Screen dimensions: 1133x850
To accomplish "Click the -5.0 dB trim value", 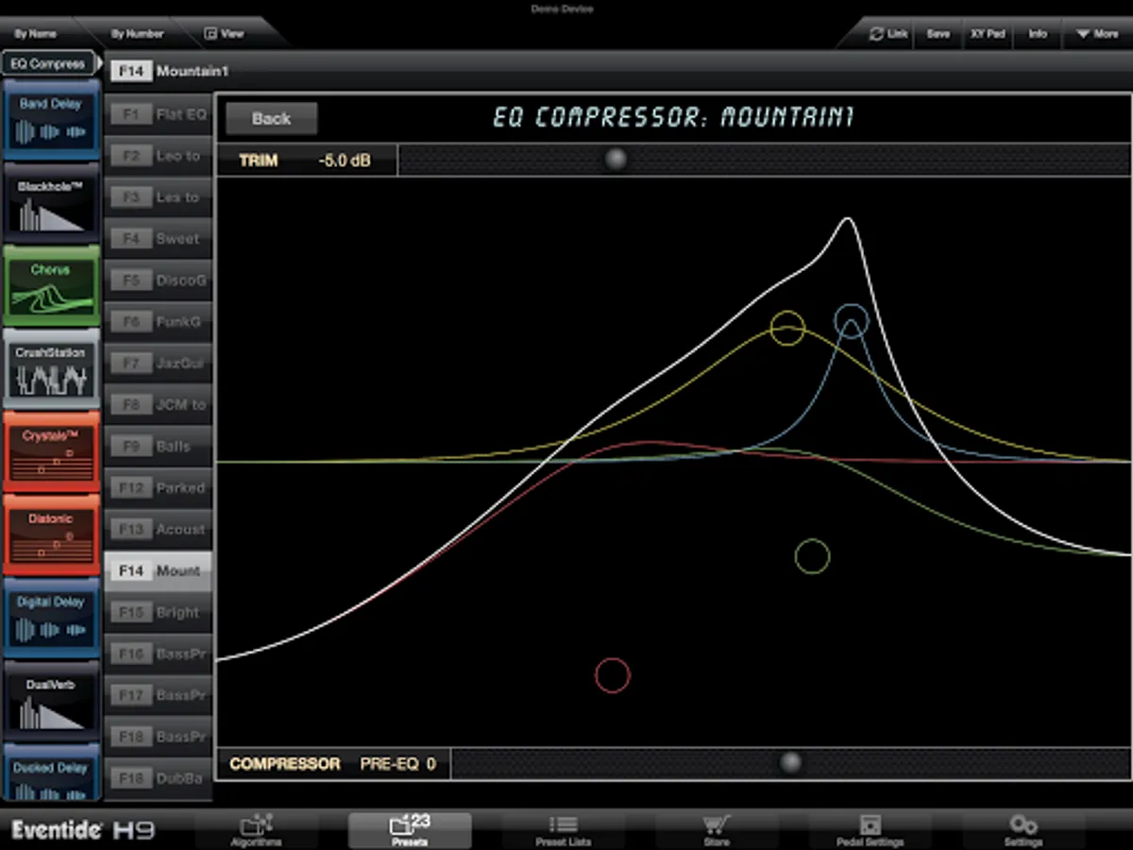I will tap(344, 161).
